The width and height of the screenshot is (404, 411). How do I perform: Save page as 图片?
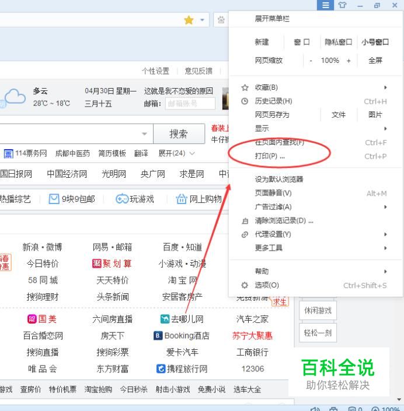(x=375, y=115)
